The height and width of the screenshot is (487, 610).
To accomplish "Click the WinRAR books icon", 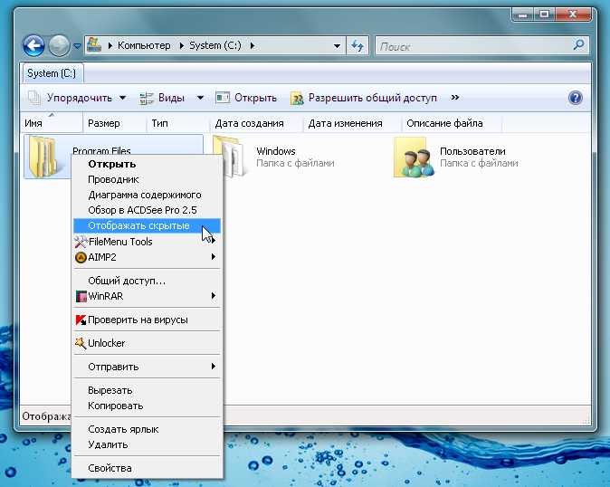I will coord(81,296).
